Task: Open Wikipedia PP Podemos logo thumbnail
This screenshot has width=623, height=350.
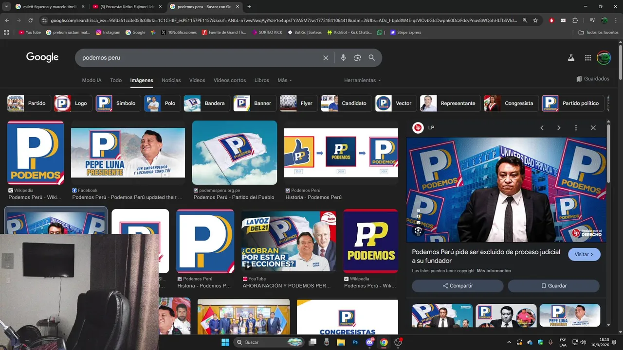Action: (x=370, y=241)
